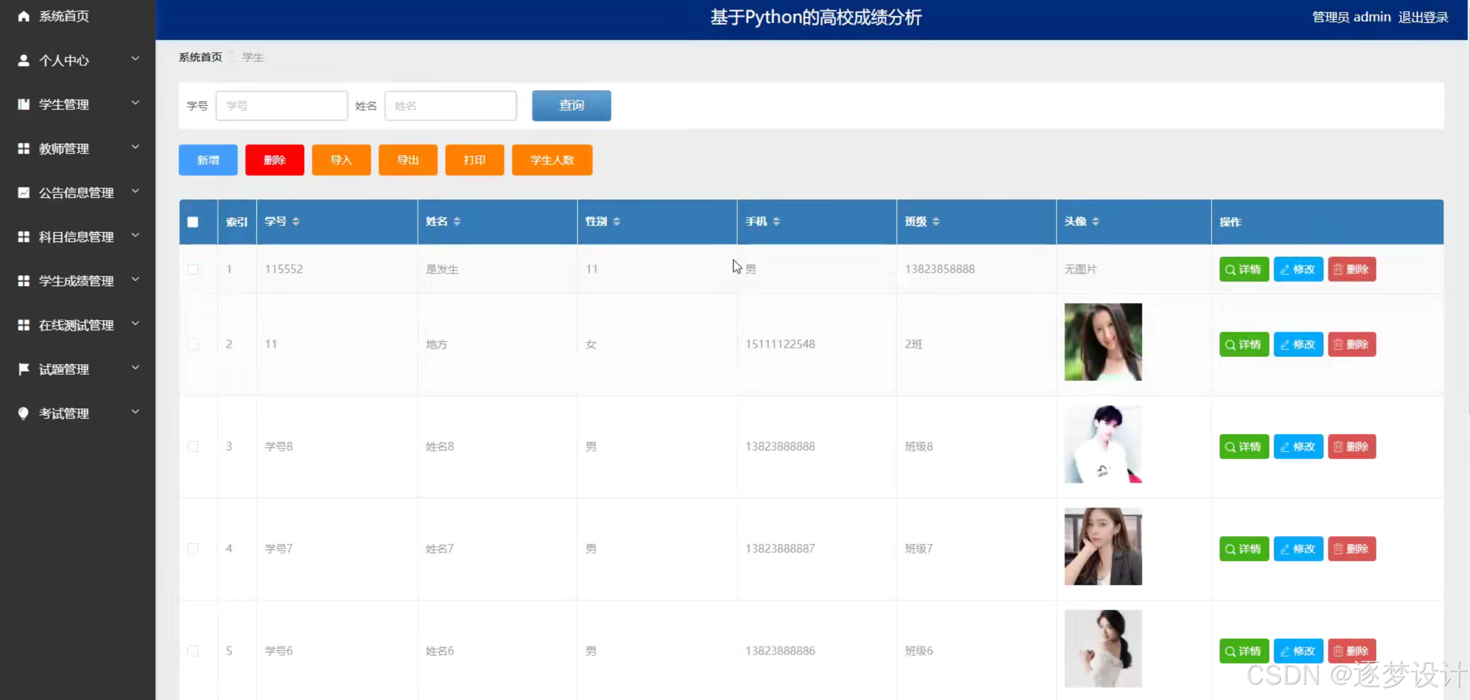Click 删除 for row 姓名8
1470x700 pixels.
(1352, 447)
